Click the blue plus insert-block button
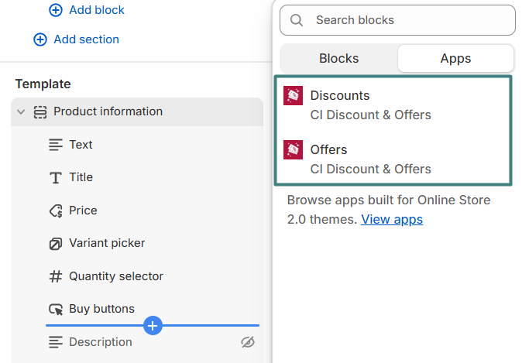Screen dimensions: 522x363 (x=153, y=326)
